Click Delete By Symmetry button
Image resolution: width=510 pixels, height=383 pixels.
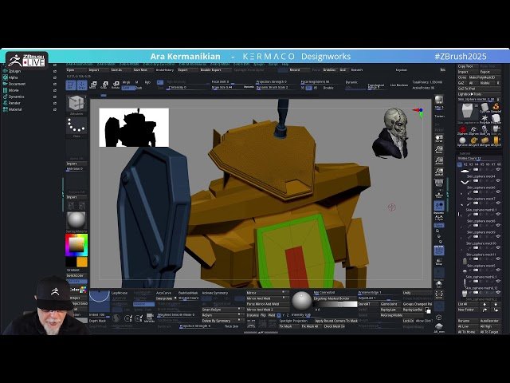click(x=223, y=321)
